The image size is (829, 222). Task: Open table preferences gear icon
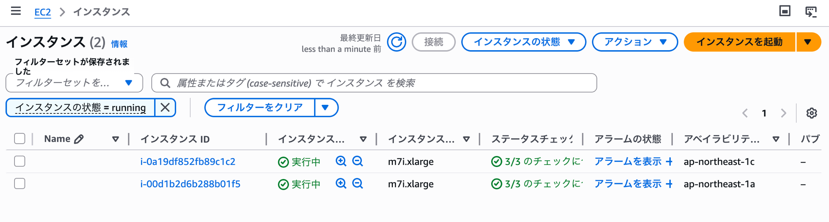pos(811,113)
